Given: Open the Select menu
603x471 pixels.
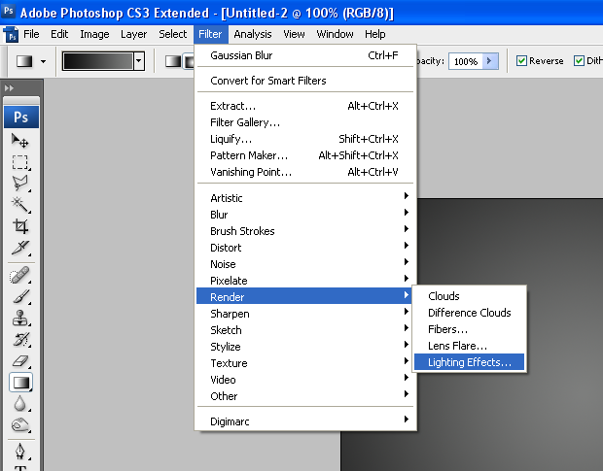Looking at the screenshot, I should coord(173,34).
